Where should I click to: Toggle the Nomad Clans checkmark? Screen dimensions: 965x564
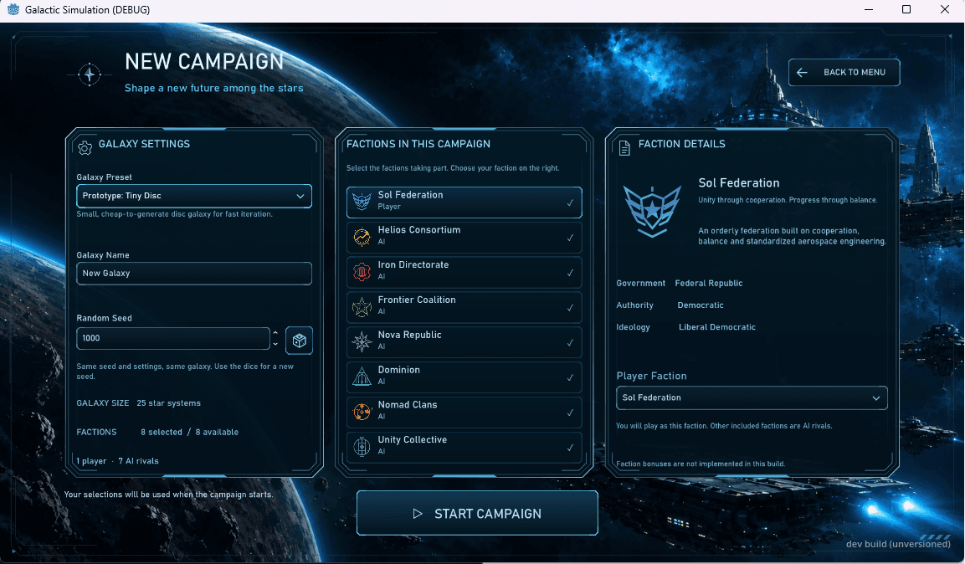[570, 413]
